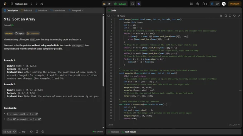Image resolution: width=243 pixels, height=136 pixels.
Task: Open the settings gear icon
Action: 198,4
